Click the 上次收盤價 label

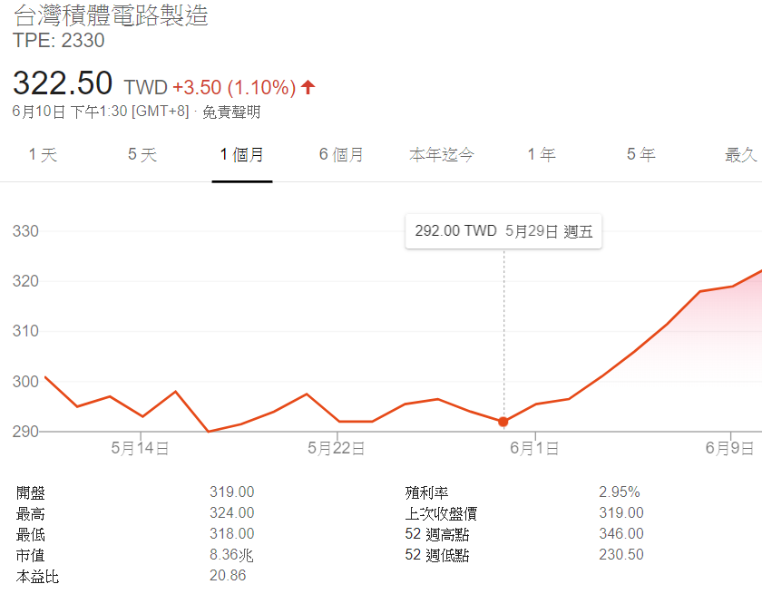point(441,513)
